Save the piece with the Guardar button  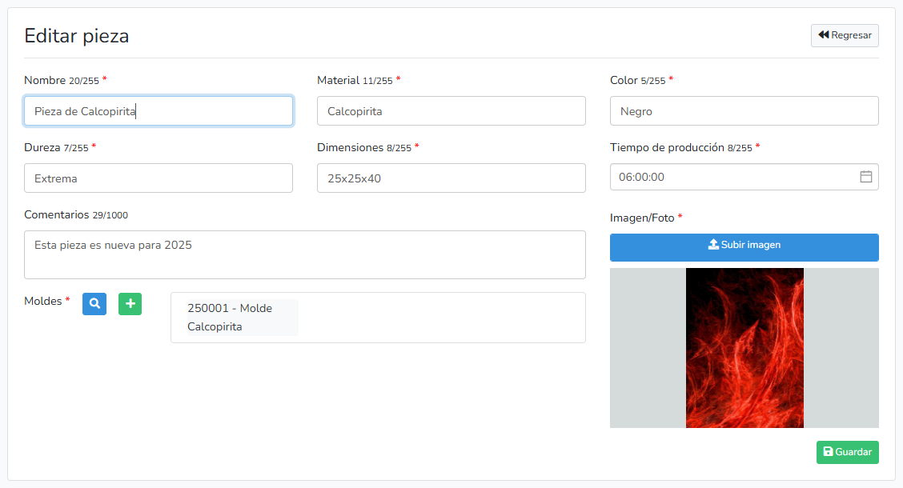pos(847,452)
